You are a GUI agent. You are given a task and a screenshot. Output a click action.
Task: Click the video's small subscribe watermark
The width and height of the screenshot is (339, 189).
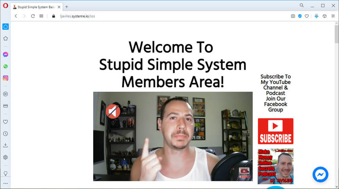(244, 173)
